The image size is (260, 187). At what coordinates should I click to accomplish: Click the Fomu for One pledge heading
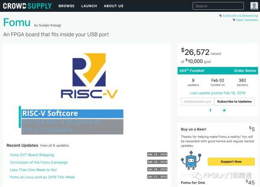point(193,183)
